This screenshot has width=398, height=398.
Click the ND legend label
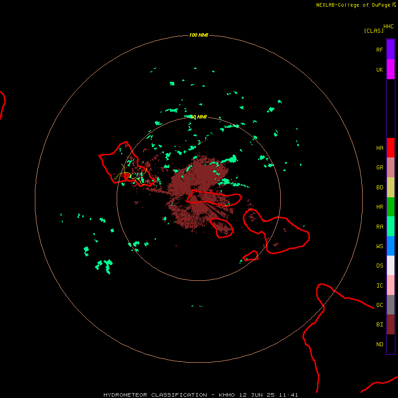[x=380, y=344]
